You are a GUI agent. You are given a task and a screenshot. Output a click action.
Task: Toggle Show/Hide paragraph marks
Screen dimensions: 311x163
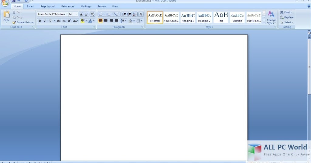click(x=141, y=14)
